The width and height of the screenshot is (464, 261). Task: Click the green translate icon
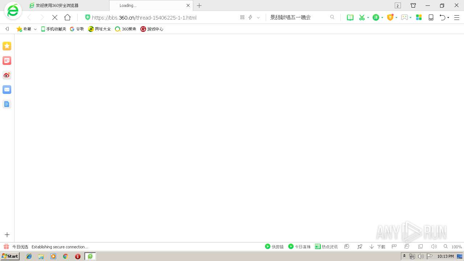pos(376,17)
